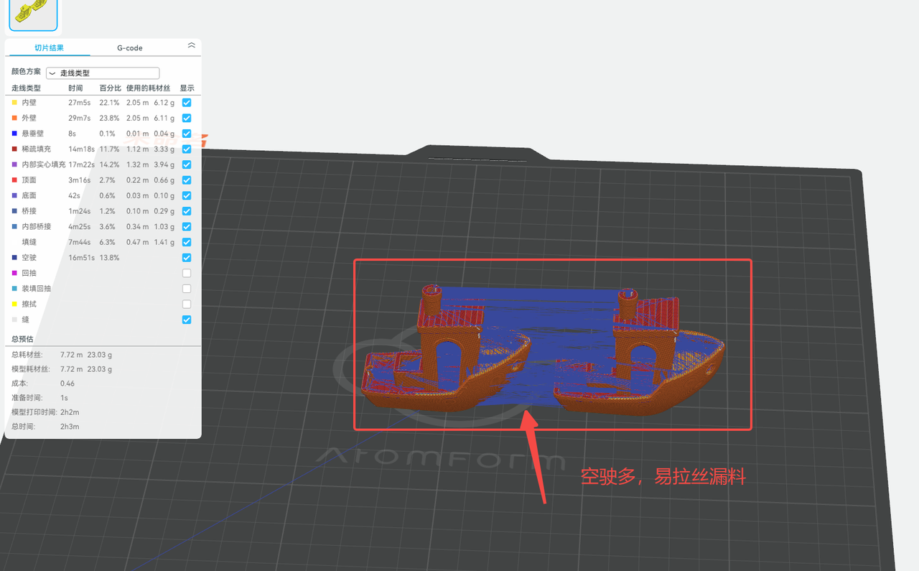Click the orange 外壁 color swatch
Image resolution: width=919 pixels, height=571 pixels.
tap(14, 119)
